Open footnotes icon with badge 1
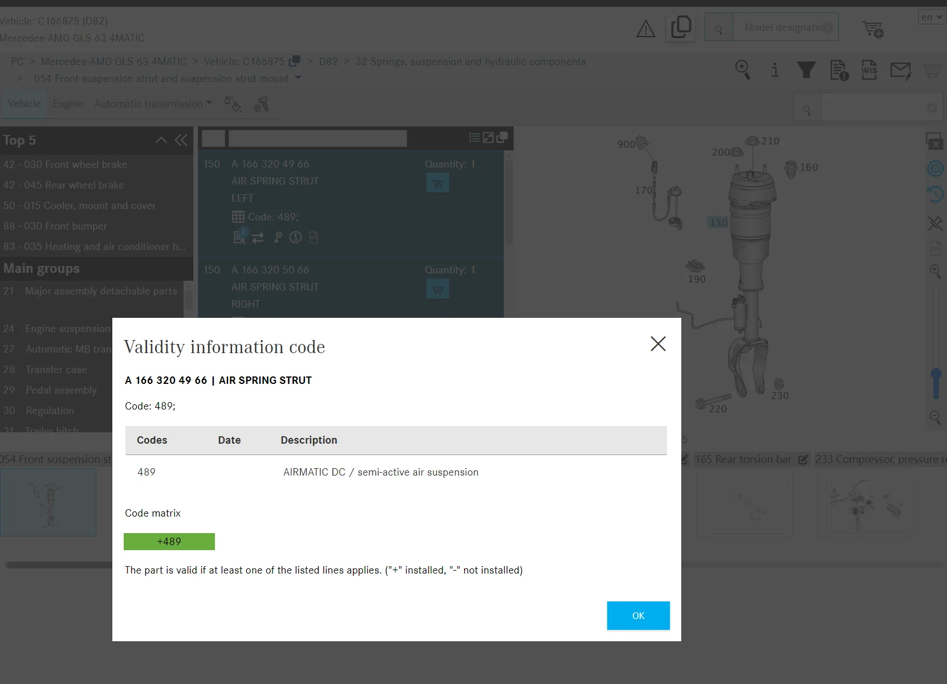947x684 pixels. [240, 236]
